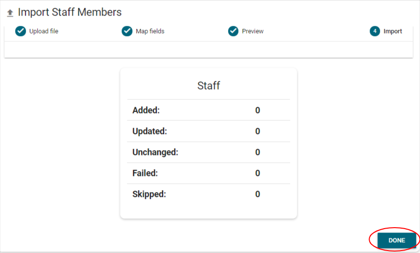
Task: Click the Staff card heading
Action: tap(209, 86)
